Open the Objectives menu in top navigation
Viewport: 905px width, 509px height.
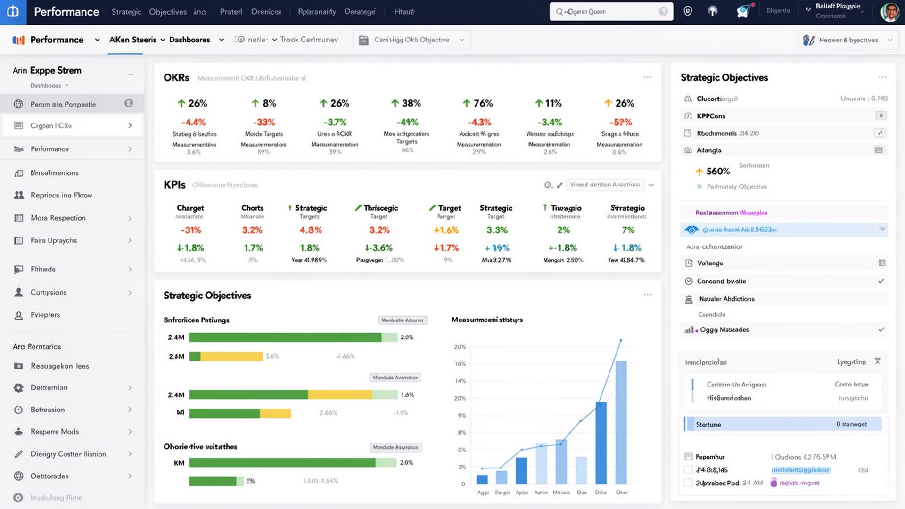tap(168, 12)
